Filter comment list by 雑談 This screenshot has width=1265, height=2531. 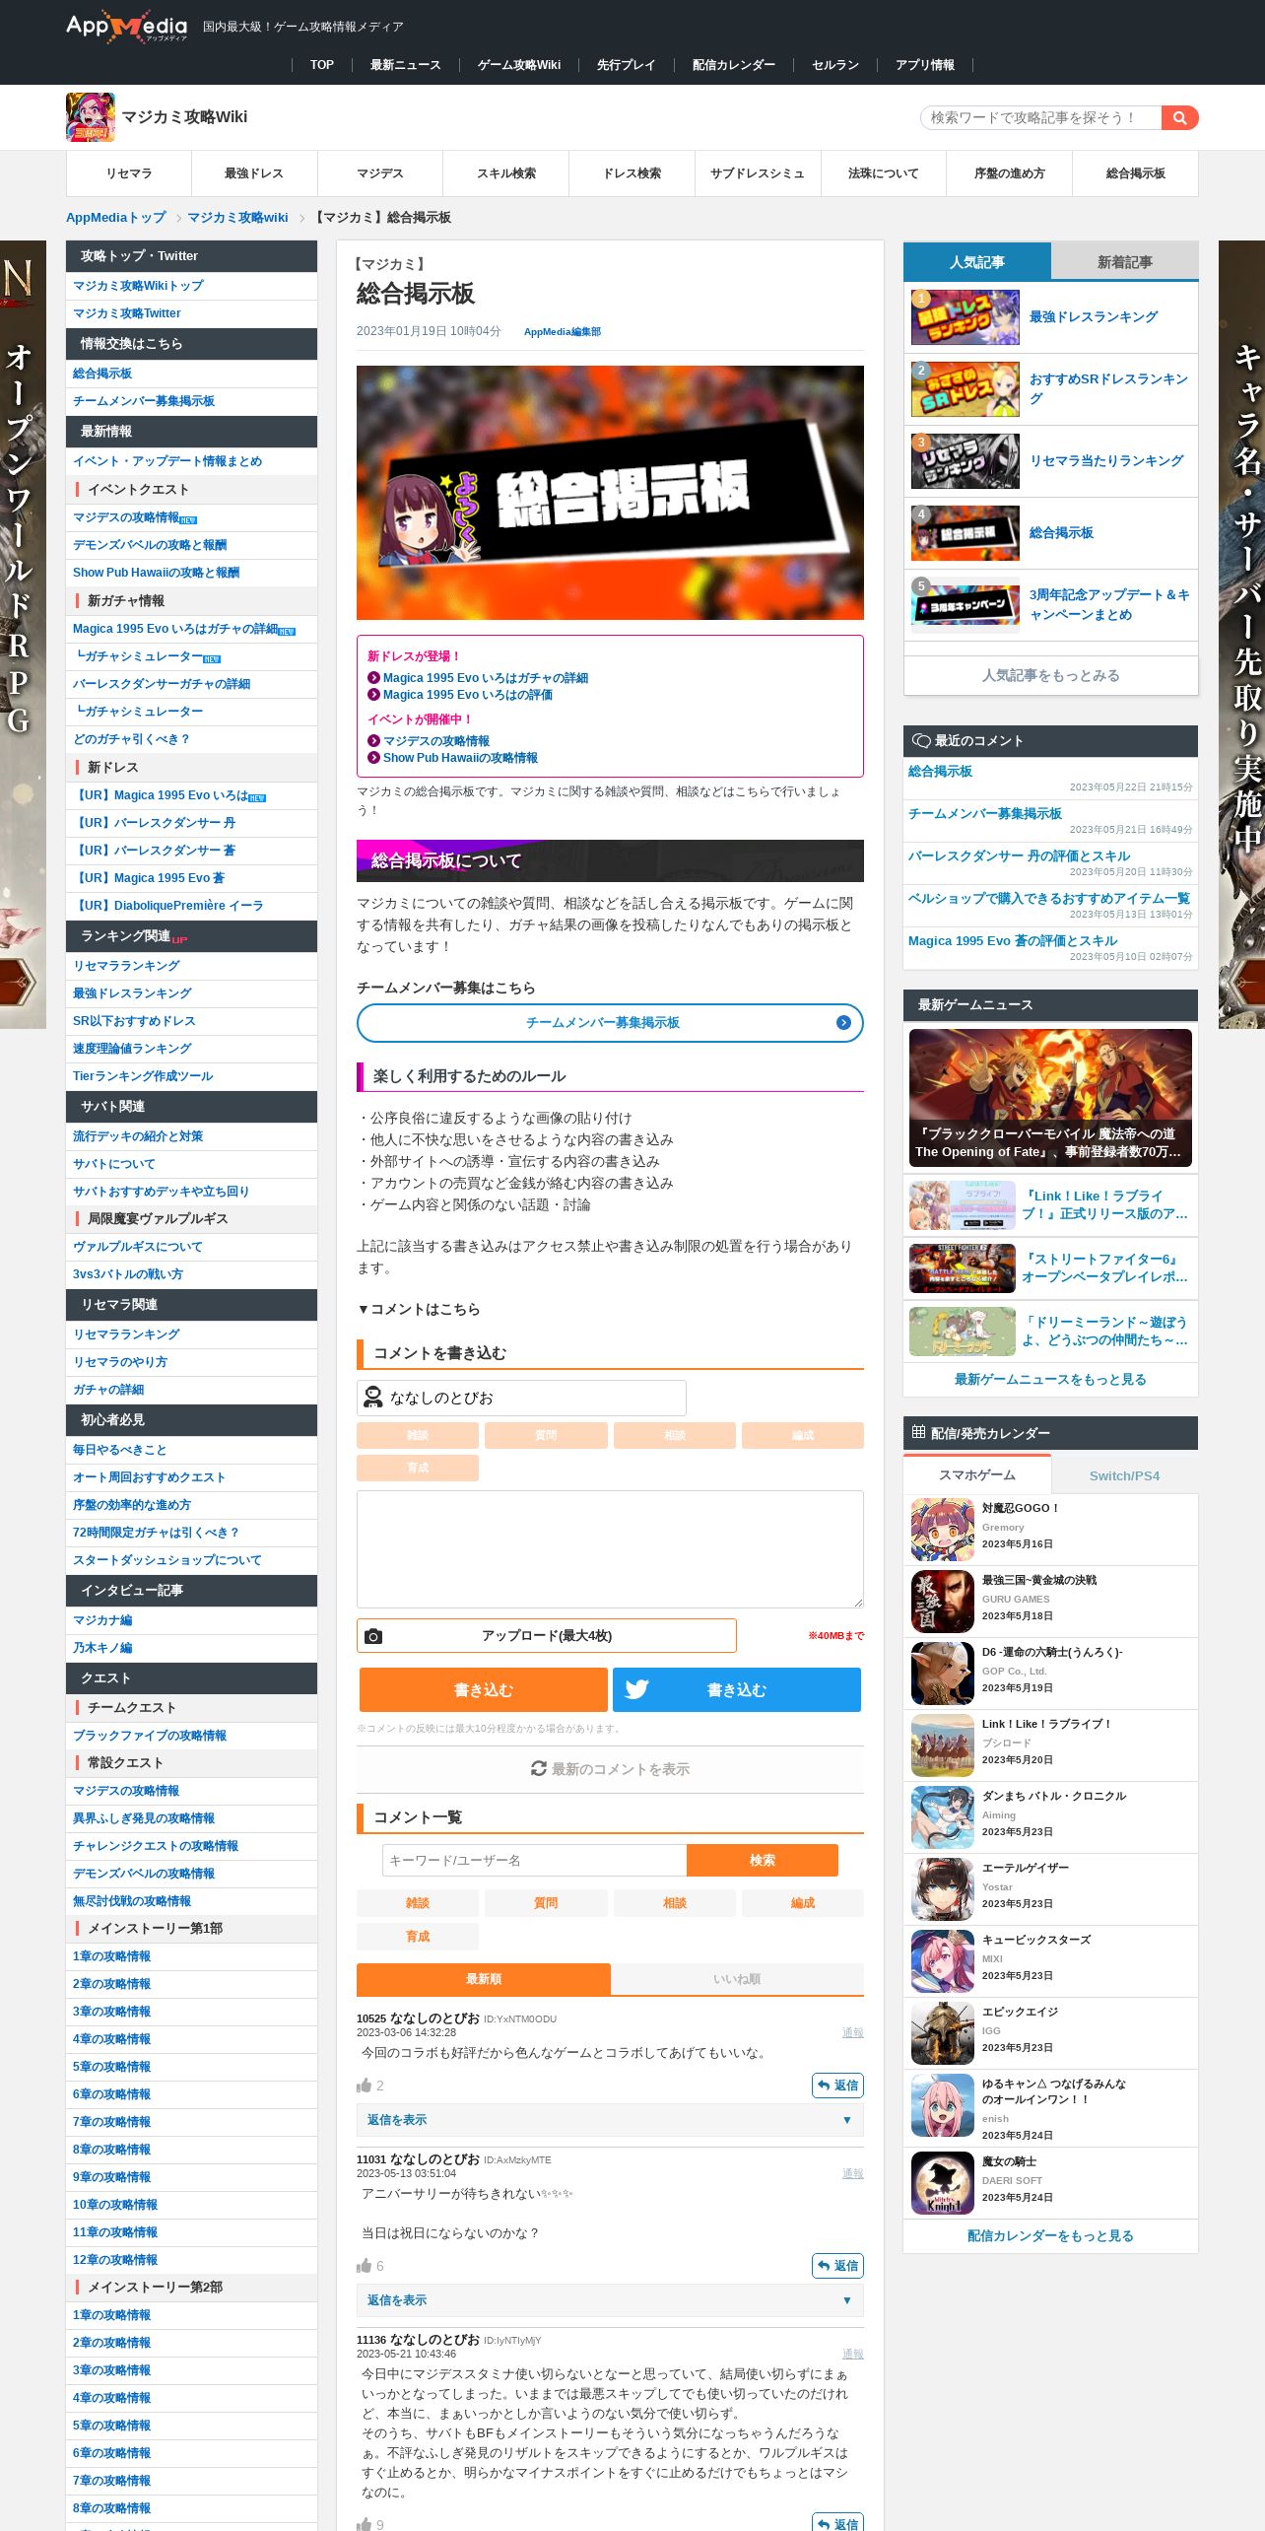418,1903
